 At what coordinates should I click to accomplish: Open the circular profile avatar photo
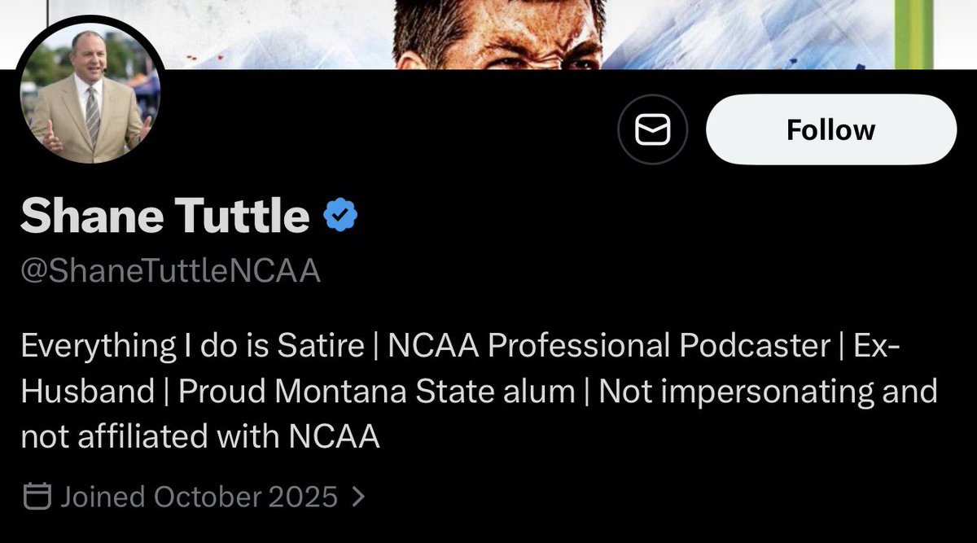[x=90, y=97]
